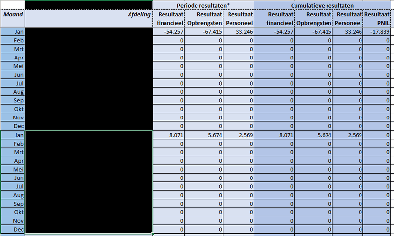Select 'Resultaat Personeel' header under Periode resultaten
Image resolution: width=394 pixels, height=236 pixels.
pos(238,19)
